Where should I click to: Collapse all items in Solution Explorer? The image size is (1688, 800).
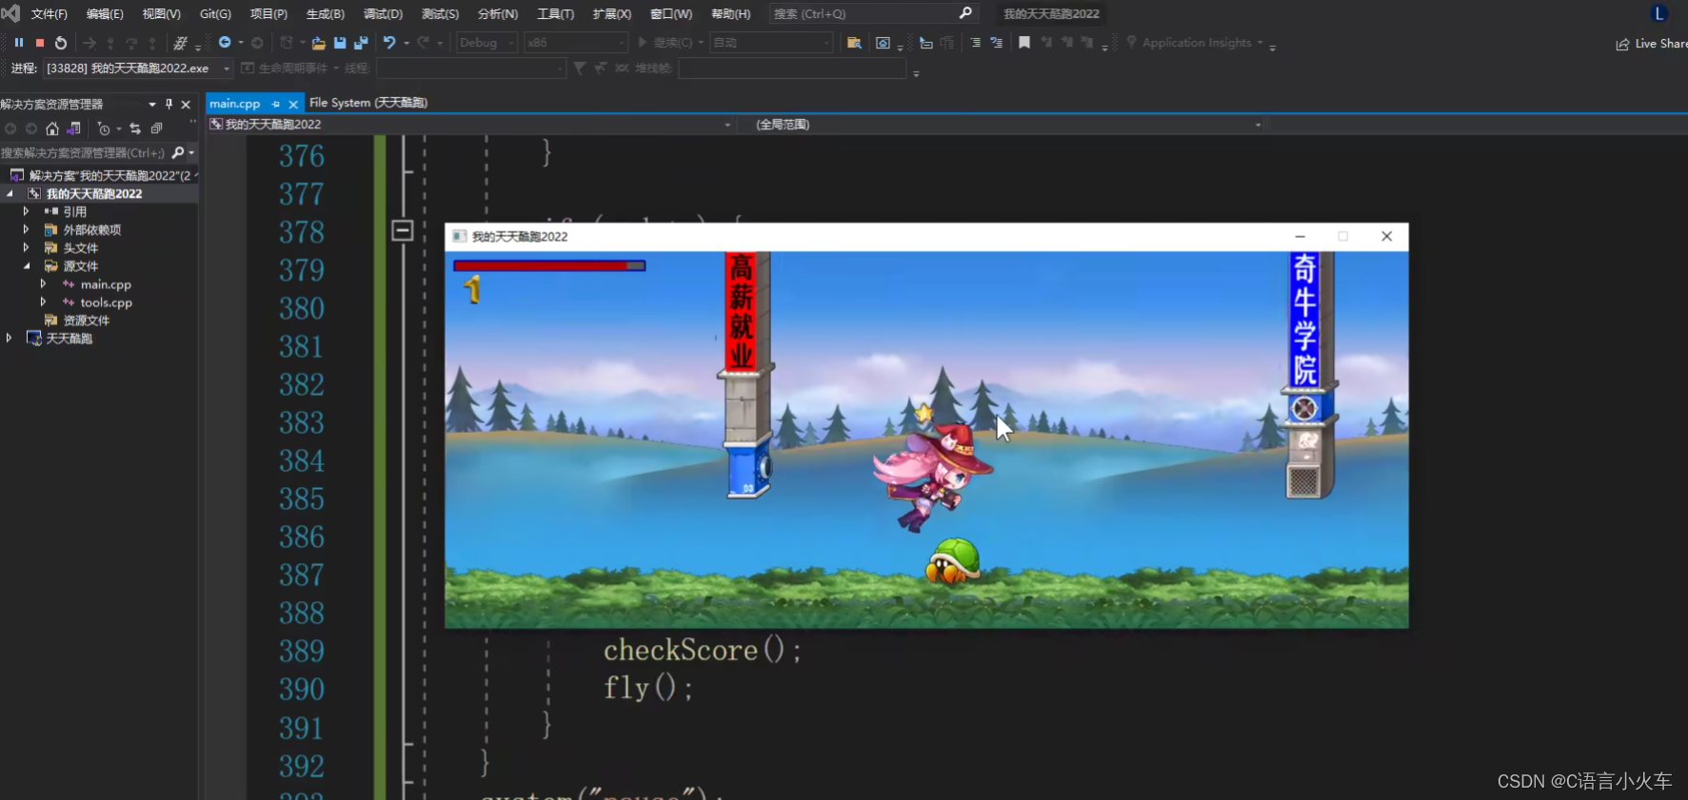pos(157,128)
